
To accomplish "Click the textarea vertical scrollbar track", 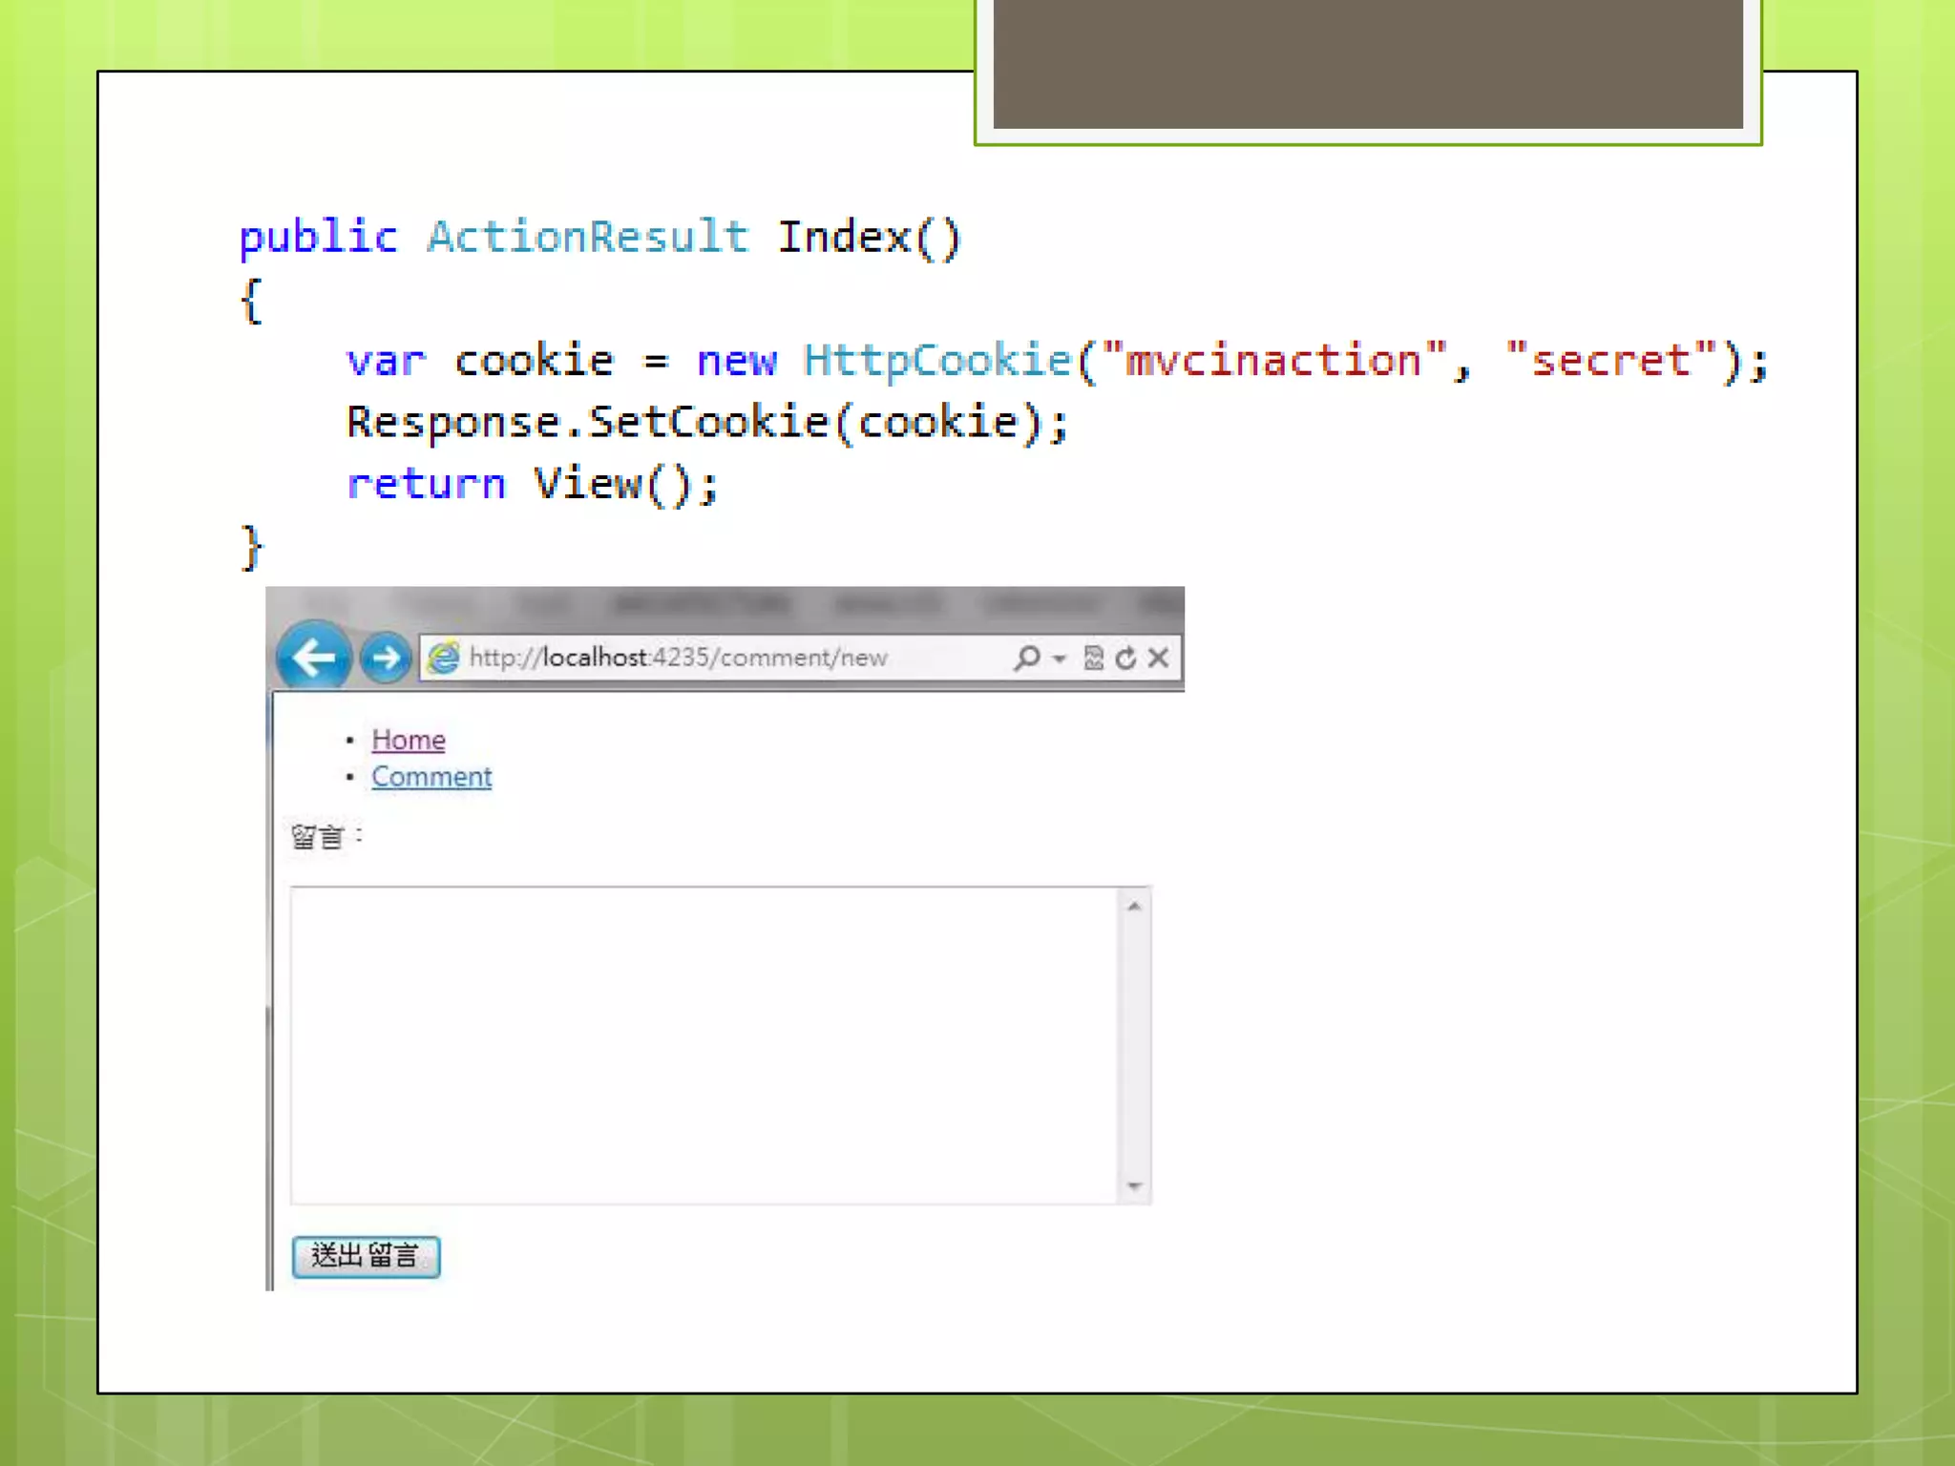I will (1134, 1045).
